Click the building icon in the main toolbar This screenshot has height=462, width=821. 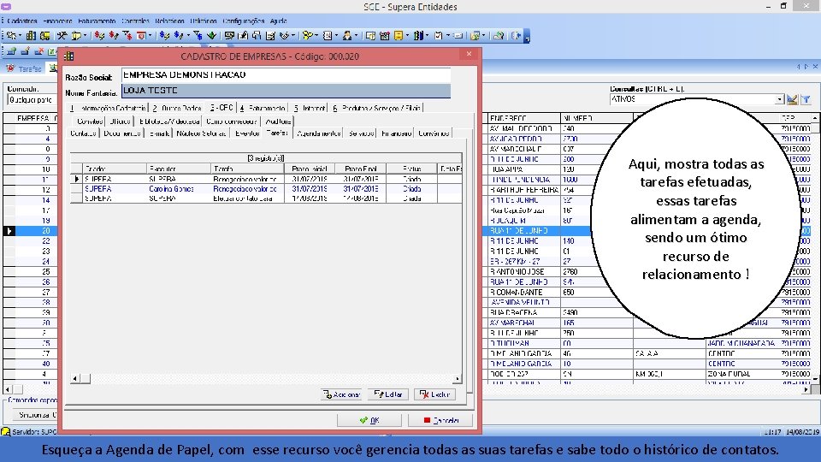click(31, 36)
